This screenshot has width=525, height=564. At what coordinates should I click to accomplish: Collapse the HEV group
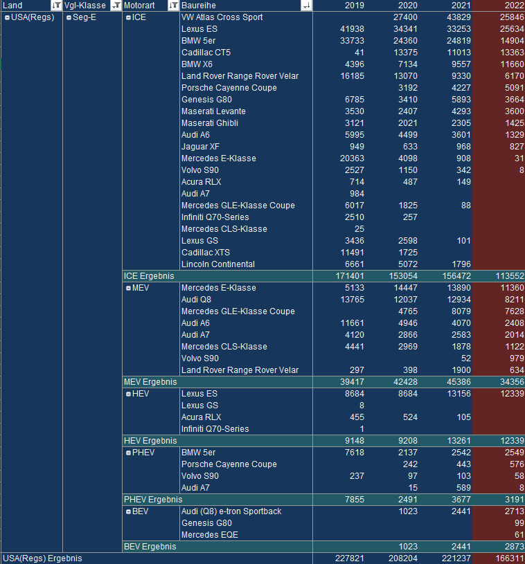[x=128, y=394]
